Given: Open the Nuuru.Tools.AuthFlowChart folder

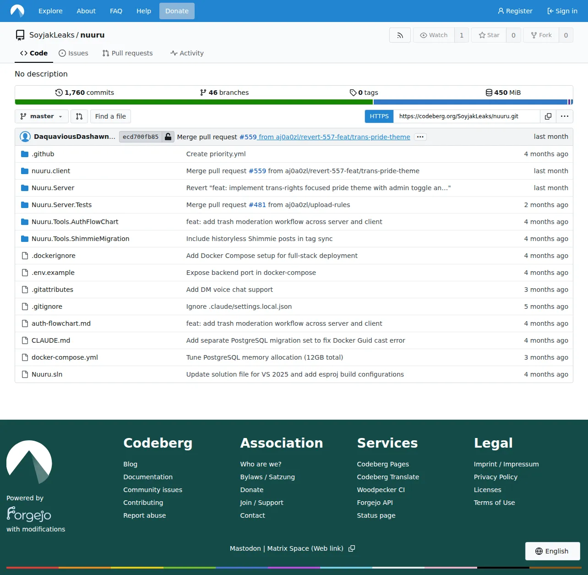Looking at the screenshot, I should 75,222.
